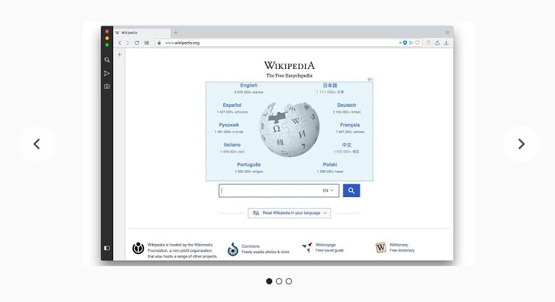555x302 pixels.
Task: Open the yellow extension icon in the toolbar
Action: click(x=428, y=43)
